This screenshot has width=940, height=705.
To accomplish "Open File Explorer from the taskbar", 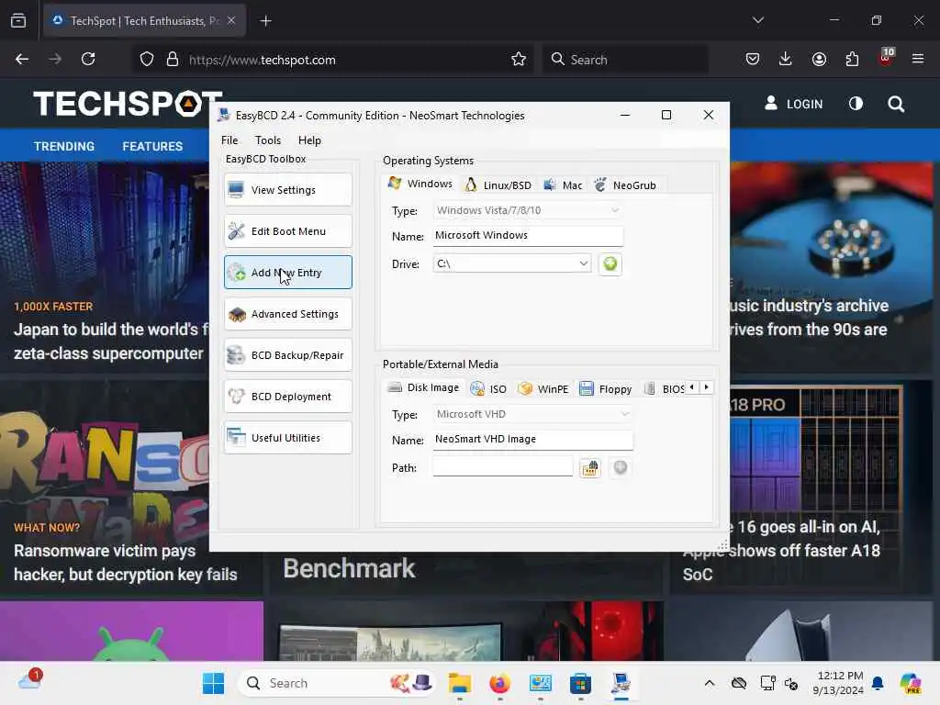I will [x=460, y=683].
